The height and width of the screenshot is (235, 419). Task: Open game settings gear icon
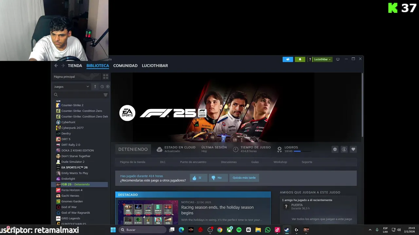pyautogui.click(x=335, y=149)
